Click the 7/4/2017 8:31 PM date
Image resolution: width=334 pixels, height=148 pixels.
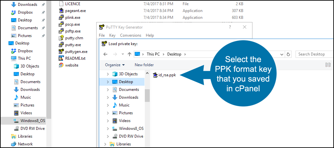click(158, 4)
